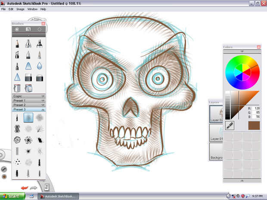Click the Windows Start button
This screenshot has height=200, width=267.
click(x=12, y=196)
